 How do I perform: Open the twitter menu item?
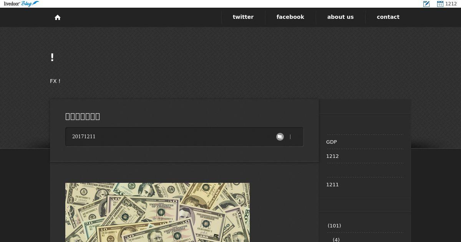coord(243,17)
